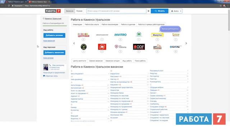The image size is (230, 129).
Task: Open Работа в Екатеринбурге link
Action: point(53,23)
